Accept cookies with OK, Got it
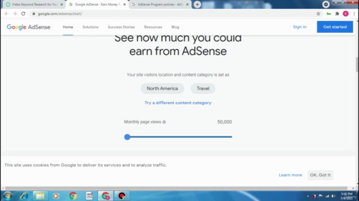359x201 pixels. click(x=320, y=175)
